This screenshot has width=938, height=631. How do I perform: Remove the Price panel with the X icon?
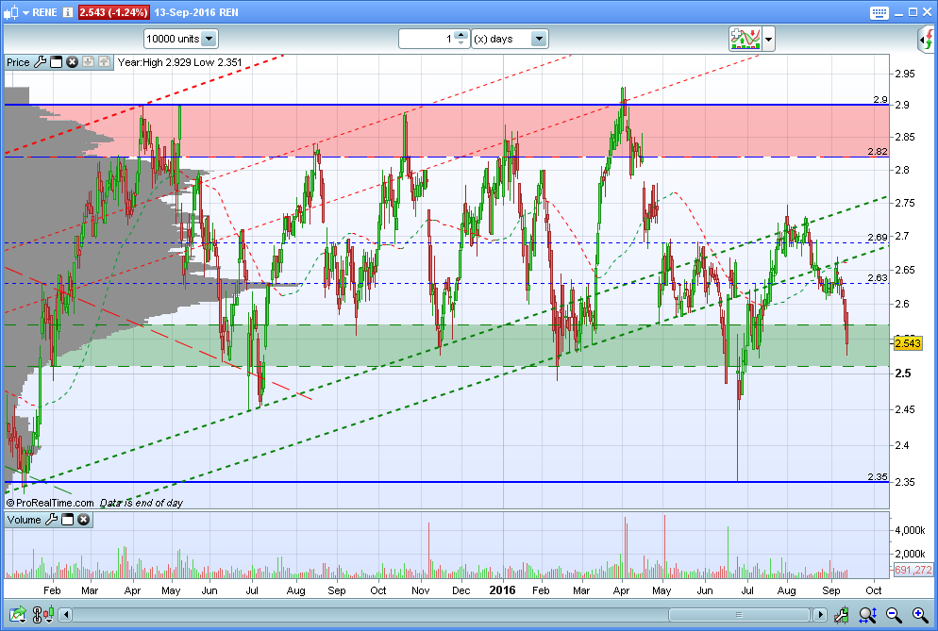pos(73,61)
